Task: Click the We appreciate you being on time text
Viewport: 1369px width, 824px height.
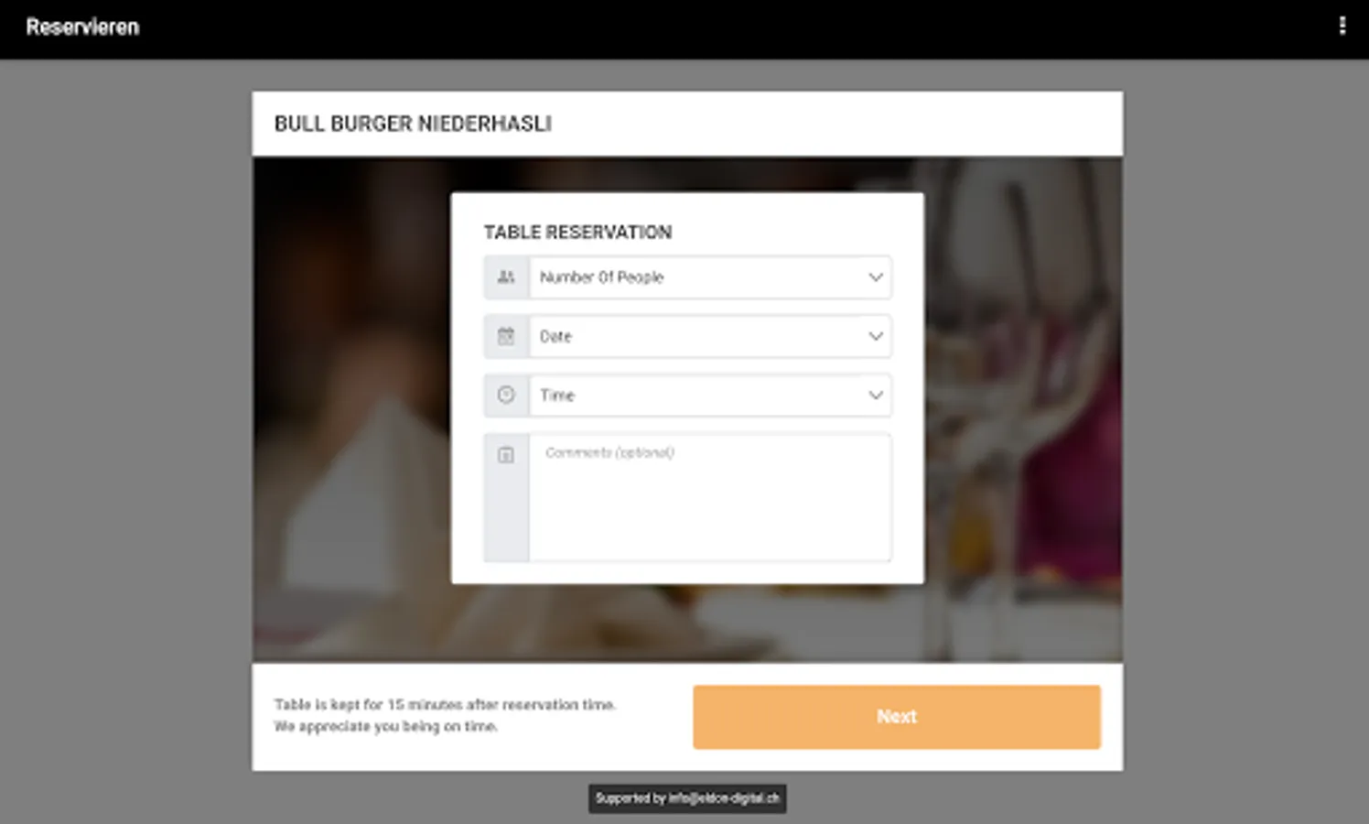Action: [385, 726]
